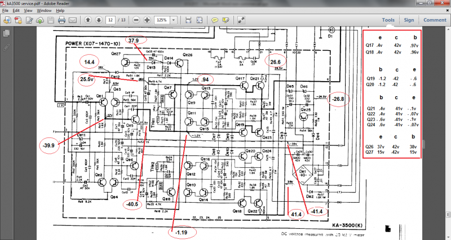Open the View menu
The height and width of the screenshot is (240, 451).
(28, 11)
